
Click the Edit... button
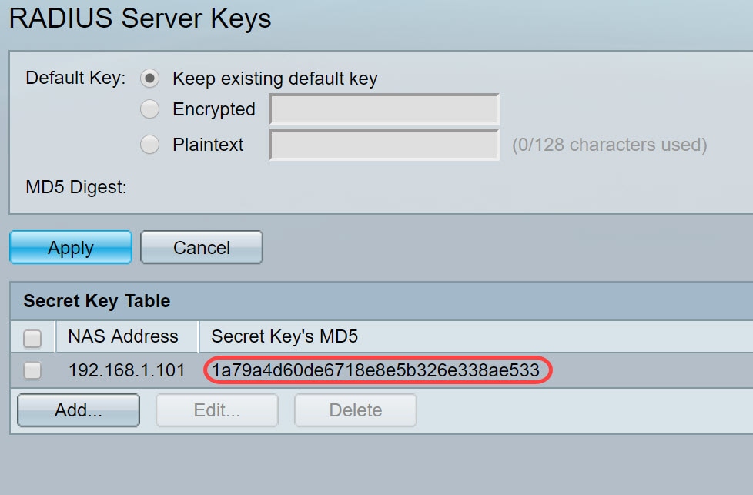coord(216,410)
